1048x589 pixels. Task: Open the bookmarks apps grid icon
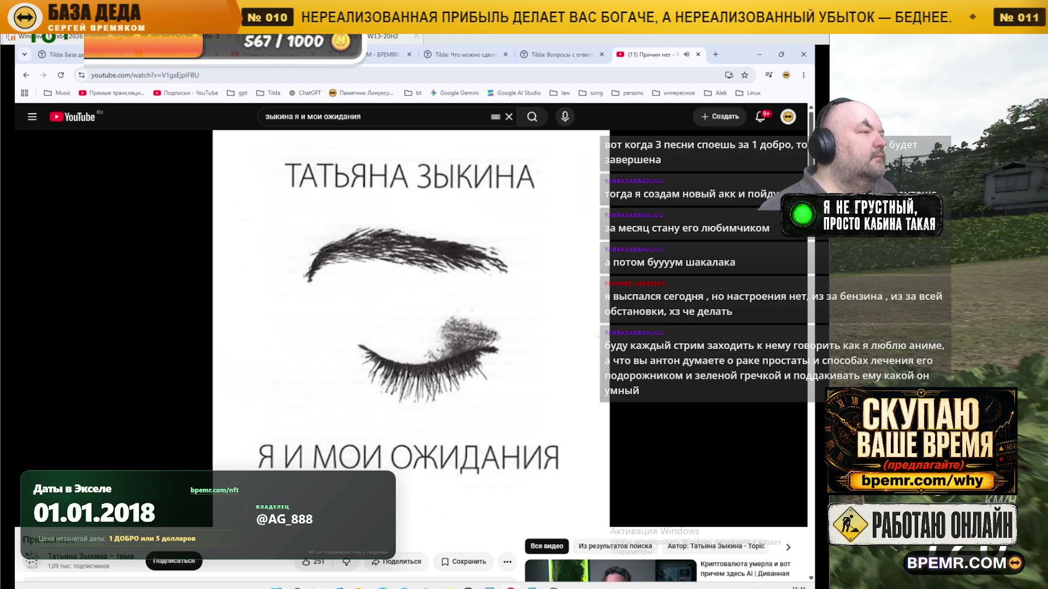[25, 93]
